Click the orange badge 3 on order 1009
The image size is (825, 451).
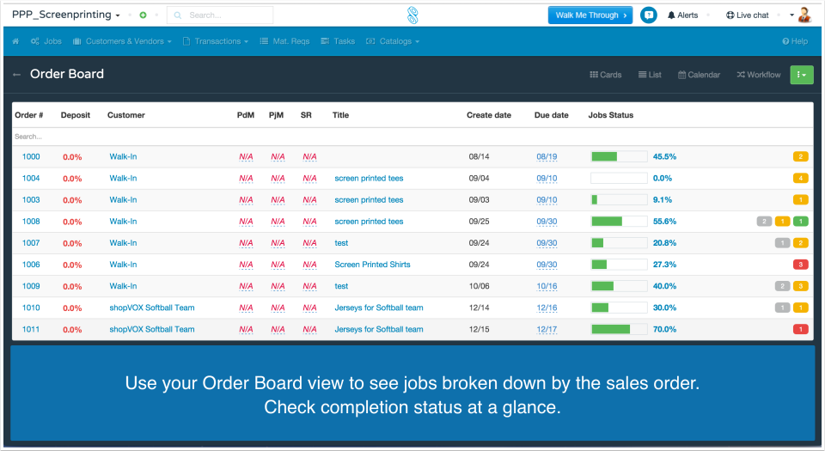(x=800, y=286)
